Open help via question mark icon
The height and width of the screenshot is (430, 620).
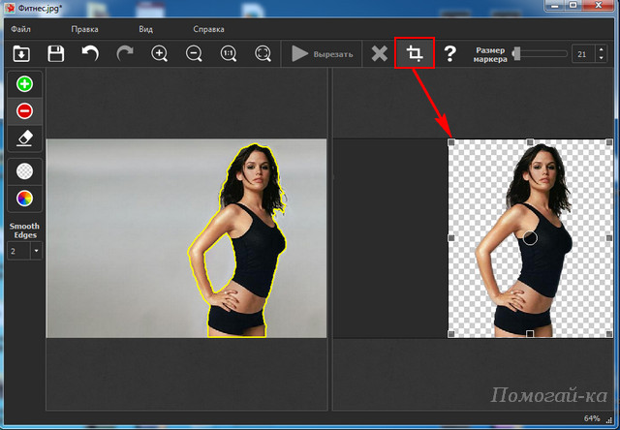coord(449,54)
